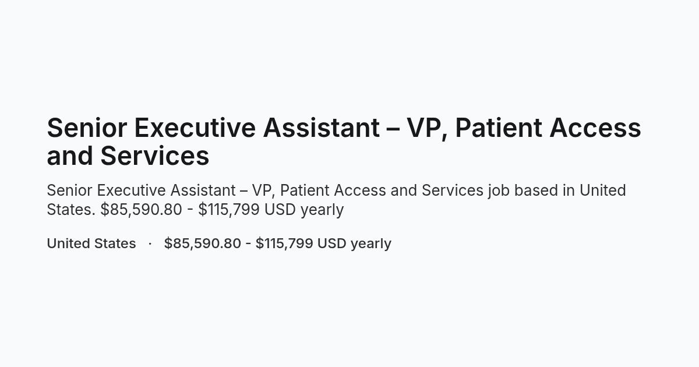The width and height of the screenshot is (699, 367).
Task: Click "Patient Access" in the bold heading
Action: click(548, 128)
